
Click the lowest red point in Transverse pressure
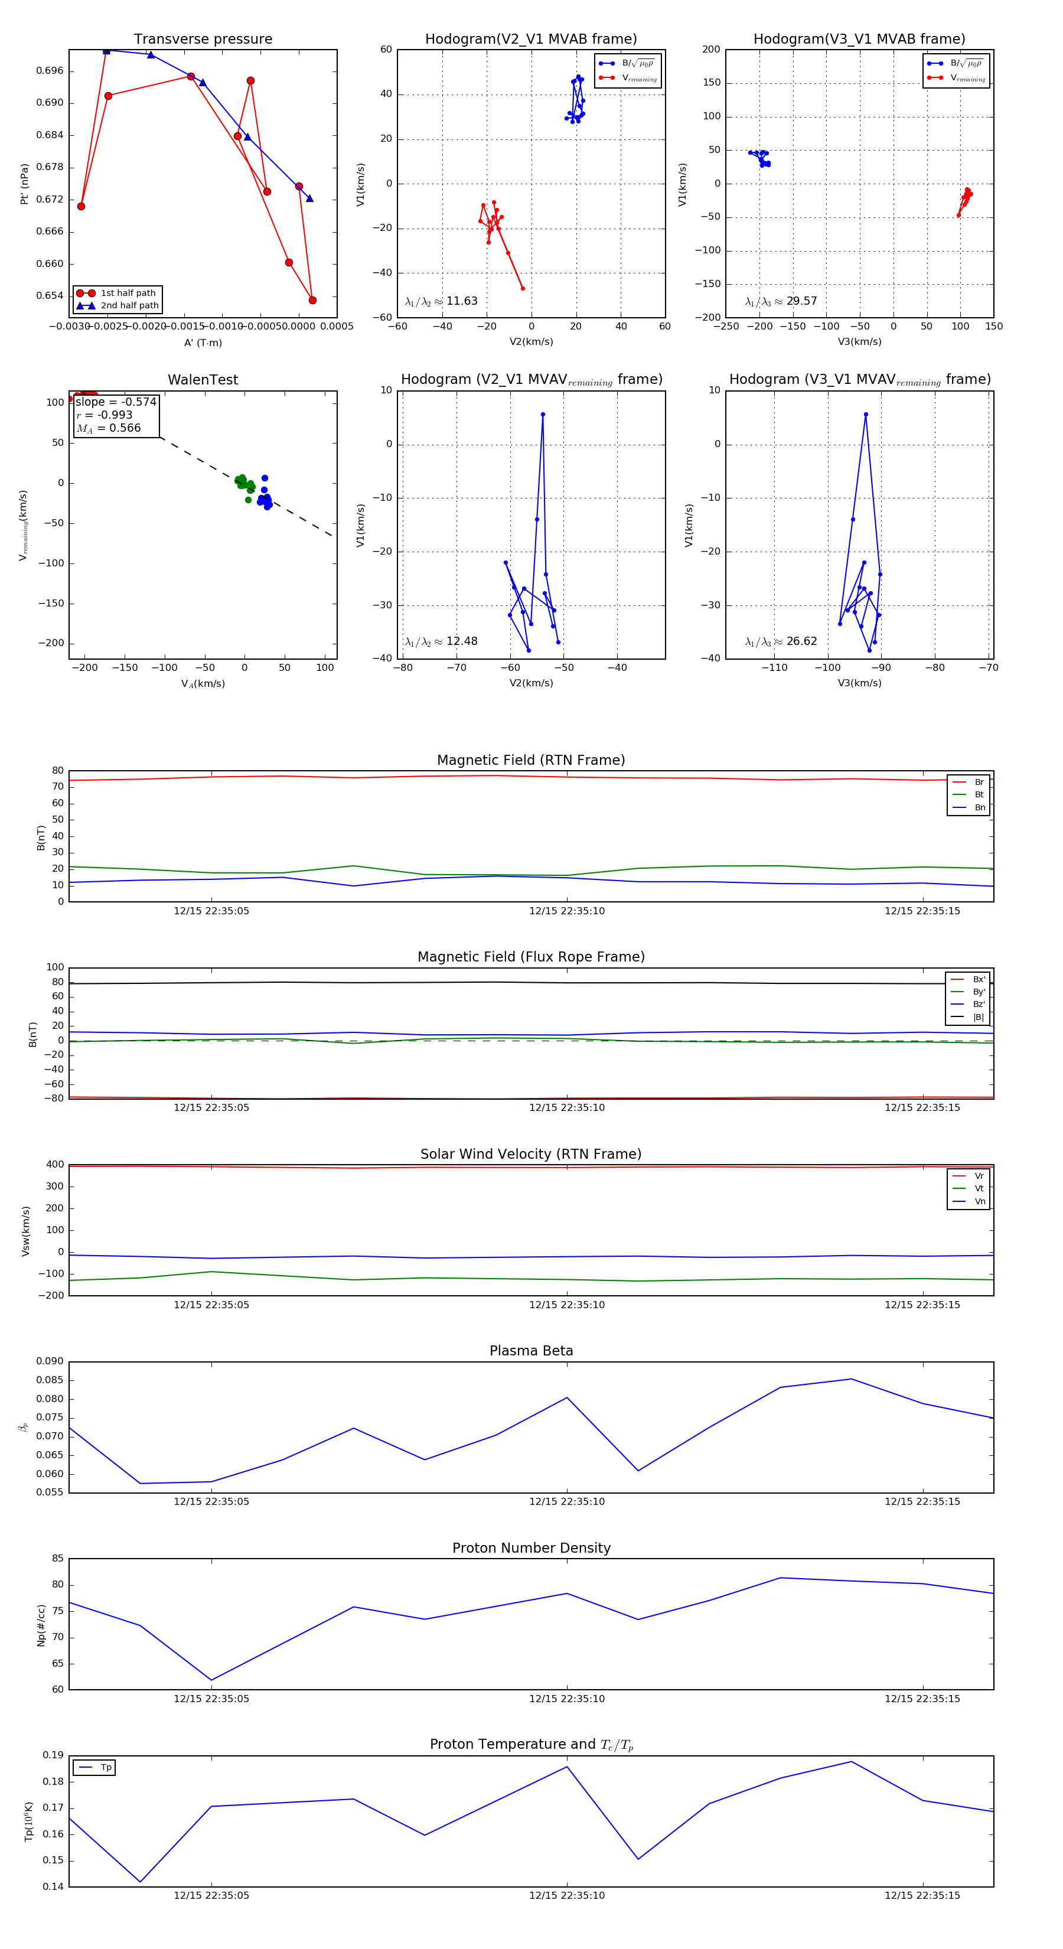312,301
